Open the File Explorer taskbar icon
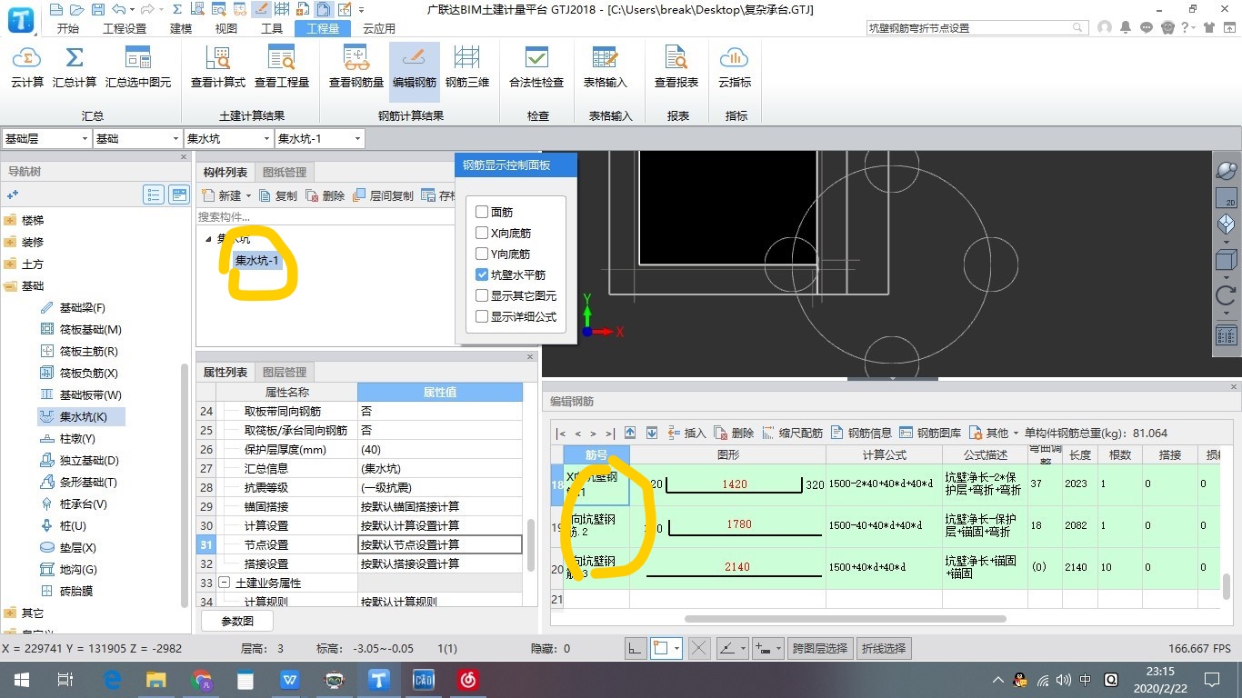1242x698 pixels. pyautogui.click(x=156, y=679)
